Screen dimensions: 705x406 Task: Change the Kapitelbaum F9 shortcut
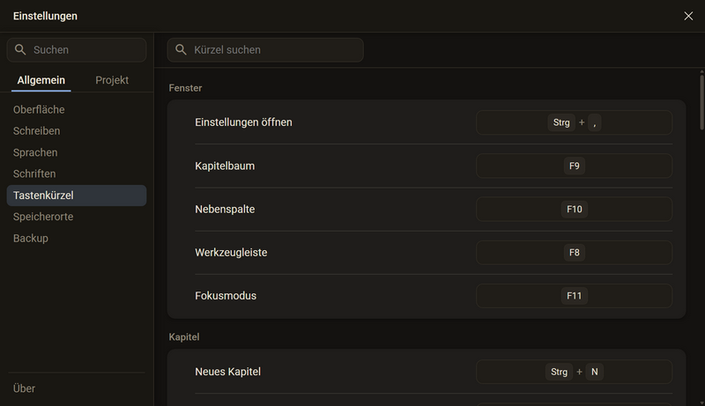(575, 166)
